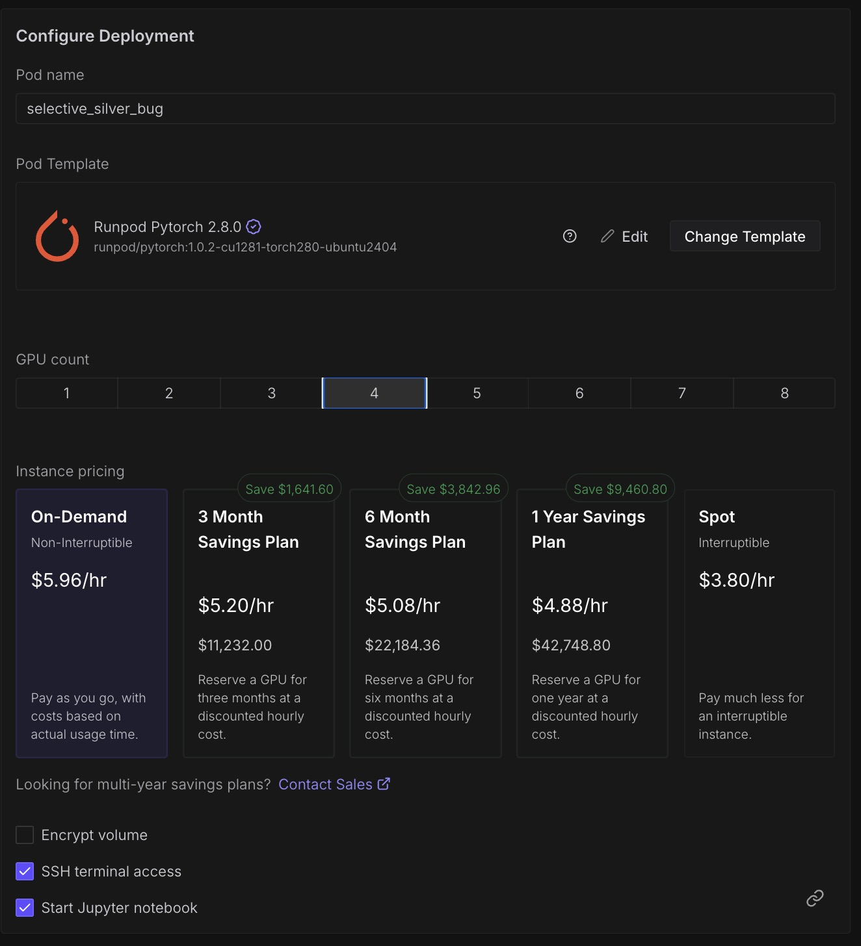Set GPU count to 1
Image resolution: width=861 pixels, height=946 pixels.
point(67,393)
